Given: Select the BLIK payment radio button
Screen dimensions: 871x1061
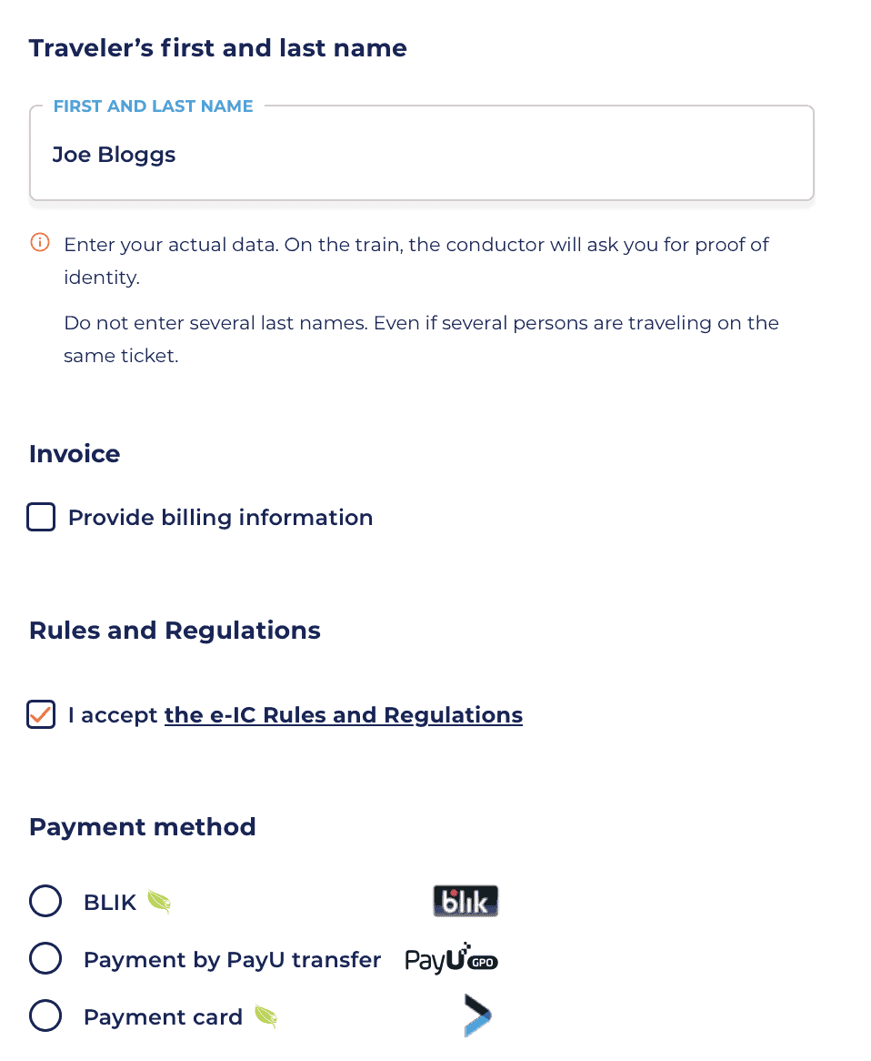Looking at the screenshot, I should point(45,902).
